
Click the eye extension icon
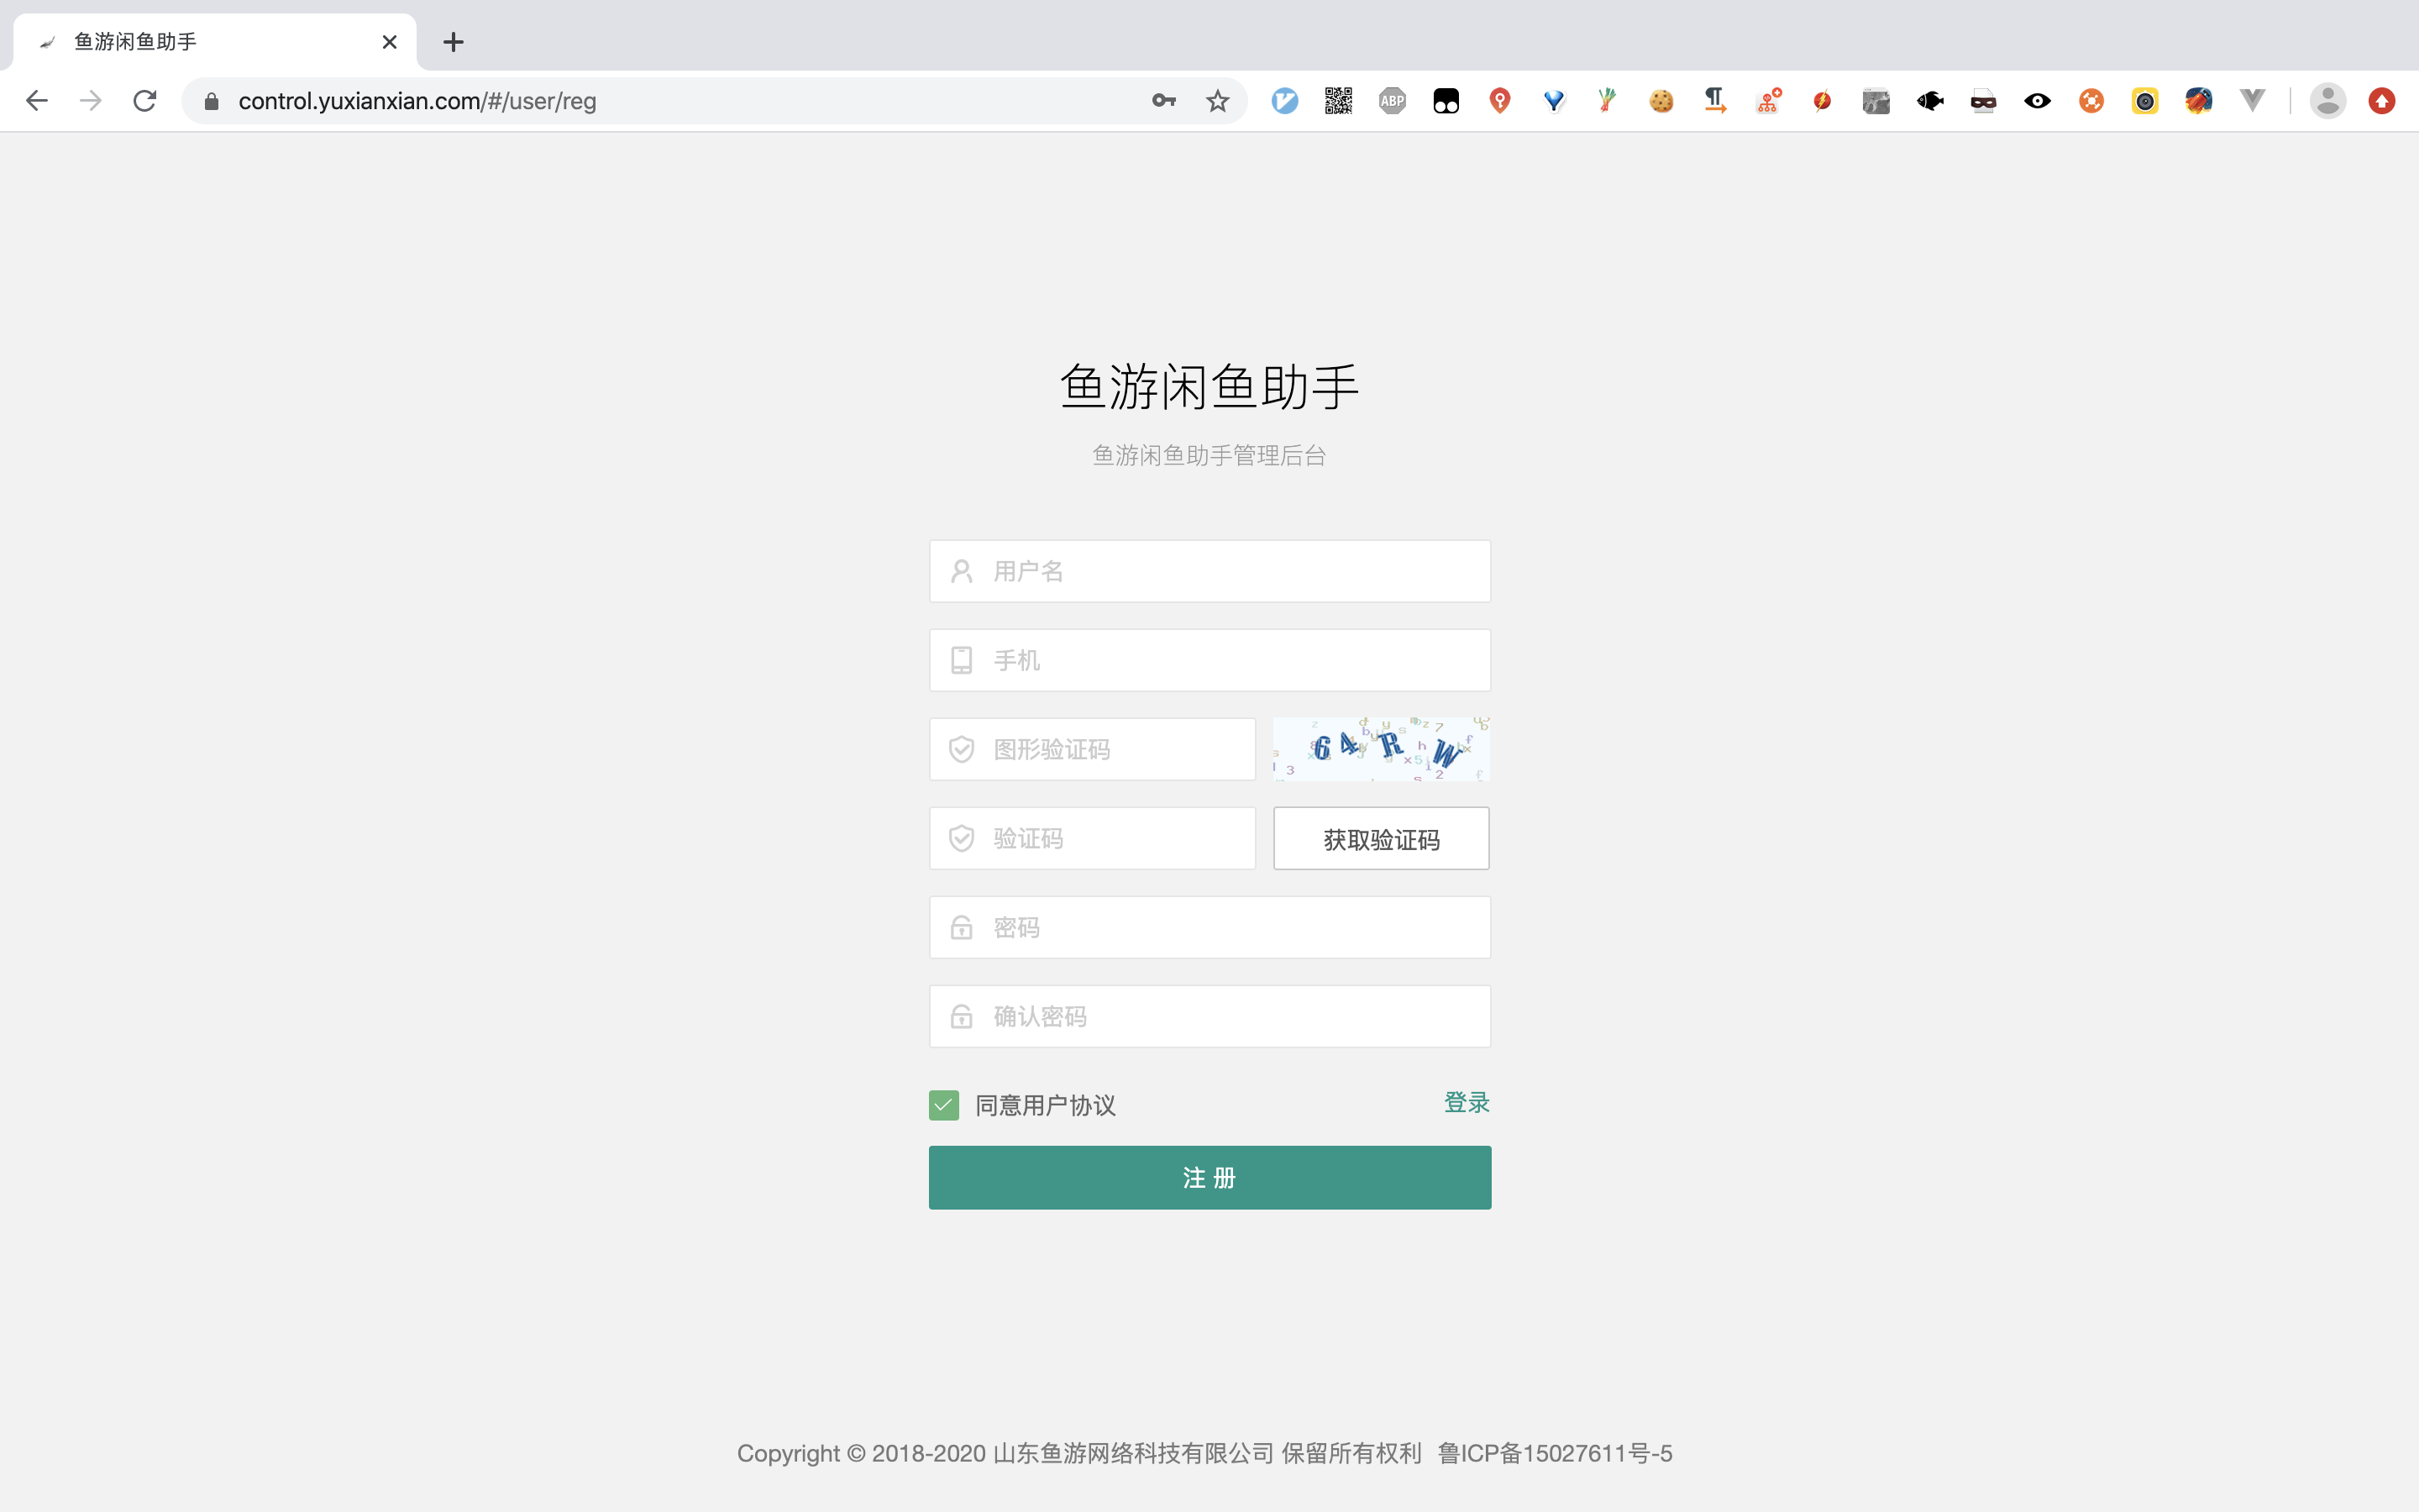pos(2037,101)
